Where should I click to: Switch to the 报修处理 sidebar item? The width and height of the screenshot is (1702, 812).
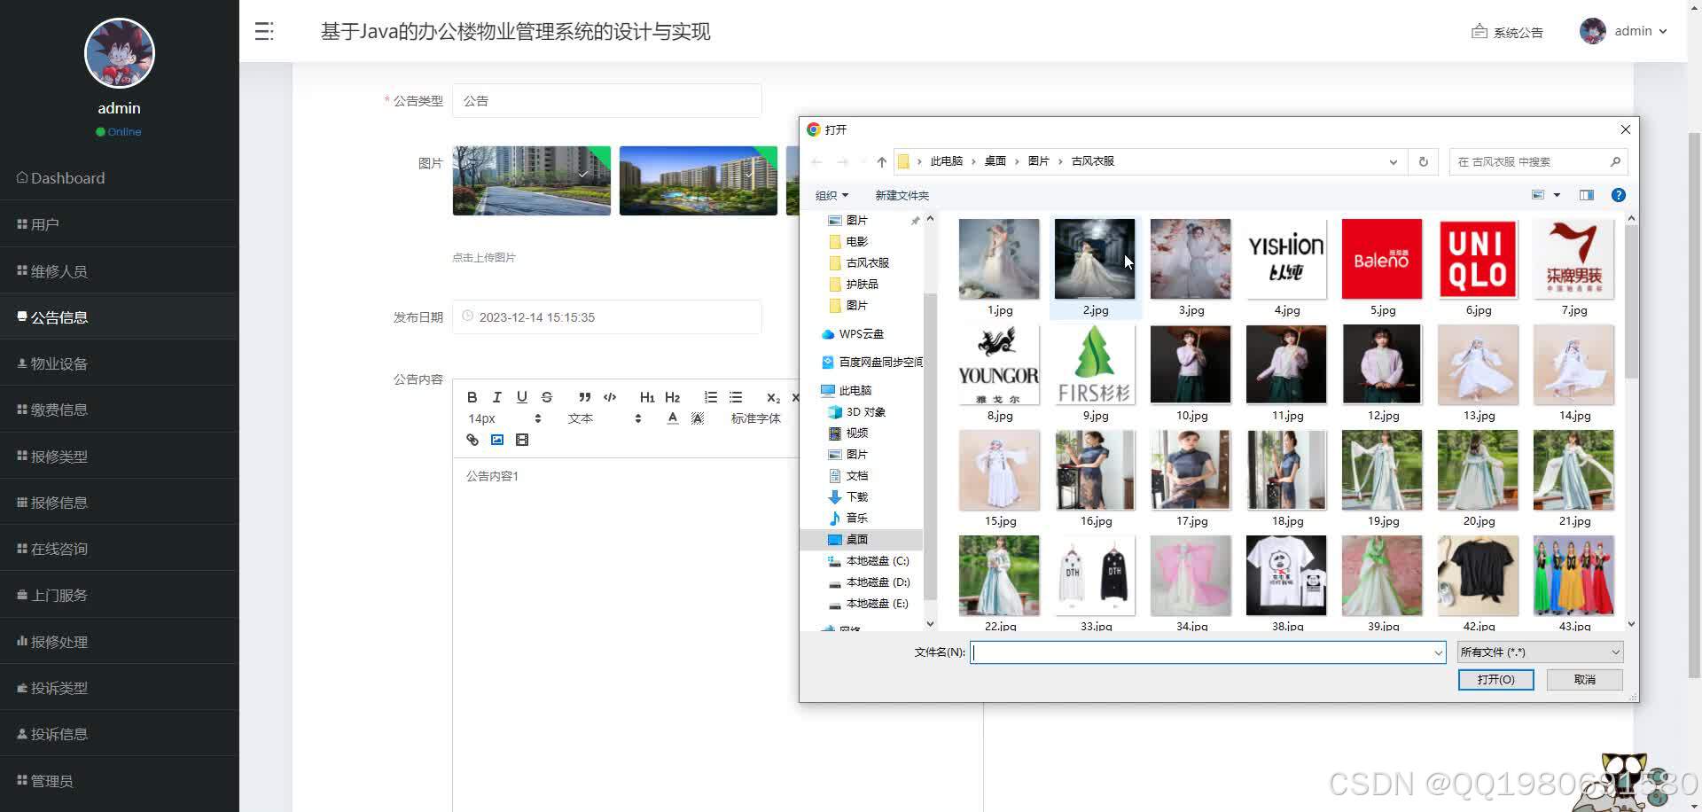coord(59,641)
